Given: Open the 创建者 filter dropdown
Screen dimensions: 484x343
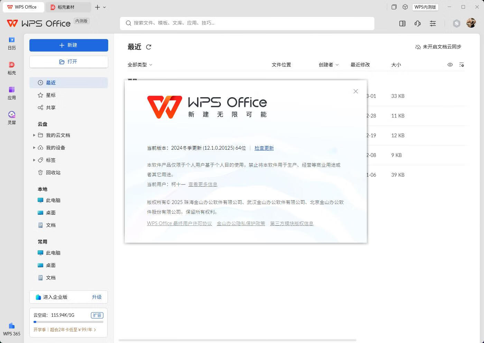Looking at the screenshot, I should (329, 65).
